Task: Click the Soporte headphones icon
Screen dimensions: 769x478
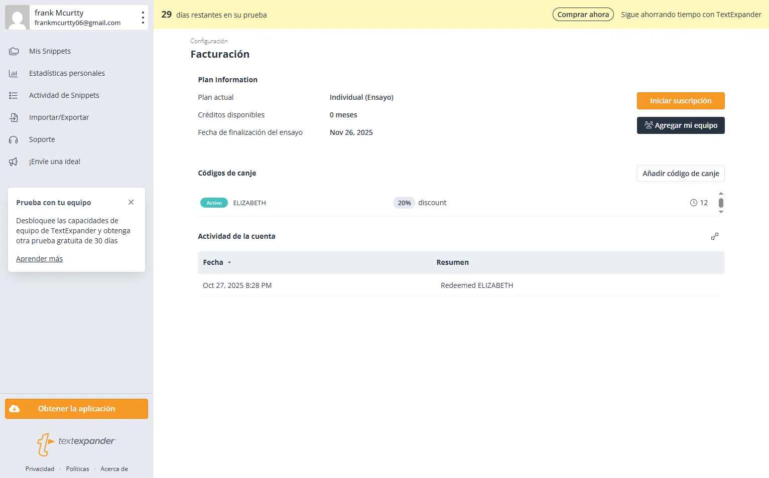Action: click(x=14, y=139)
